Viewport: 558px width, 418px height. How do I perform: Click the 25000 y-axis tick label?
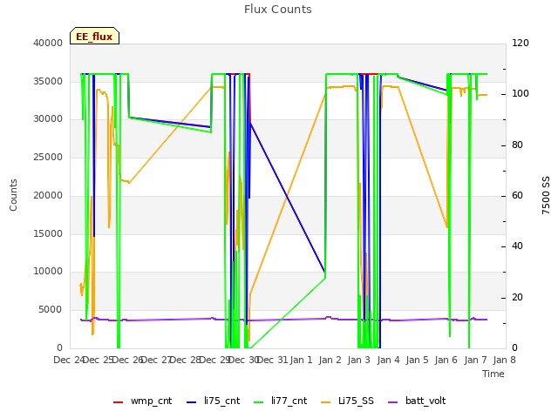(48, 157)
